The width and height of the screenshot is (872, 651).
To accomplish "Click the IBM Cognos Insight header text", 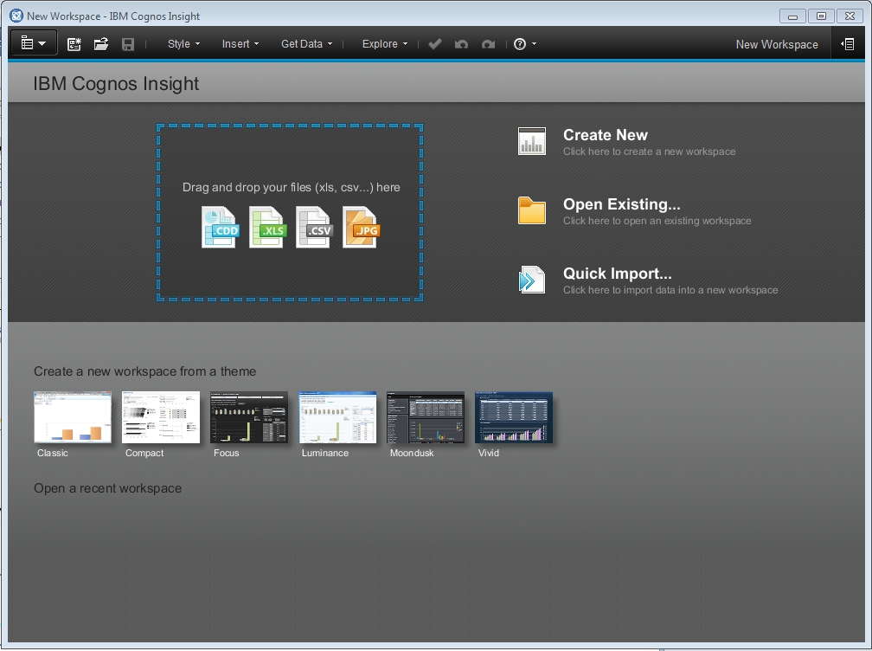I will 116,83.
